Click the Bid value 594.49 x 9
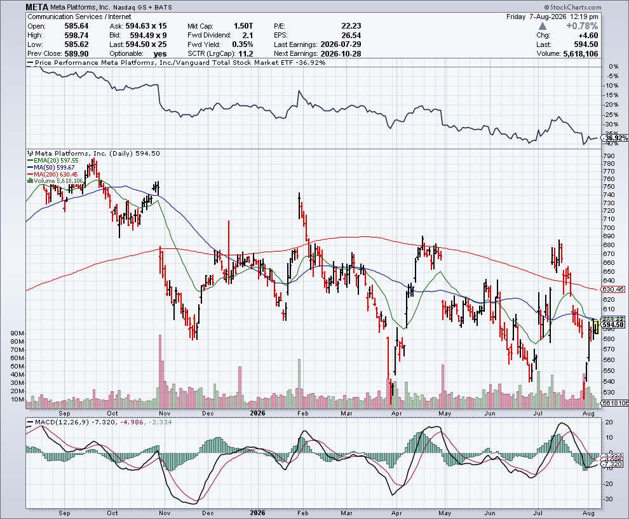Viewport: 629px width, 519px height. coord(149,36)
